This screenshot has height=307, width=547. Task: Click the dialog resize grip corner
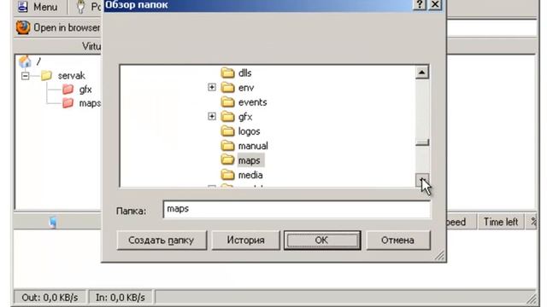click(439, 256)
